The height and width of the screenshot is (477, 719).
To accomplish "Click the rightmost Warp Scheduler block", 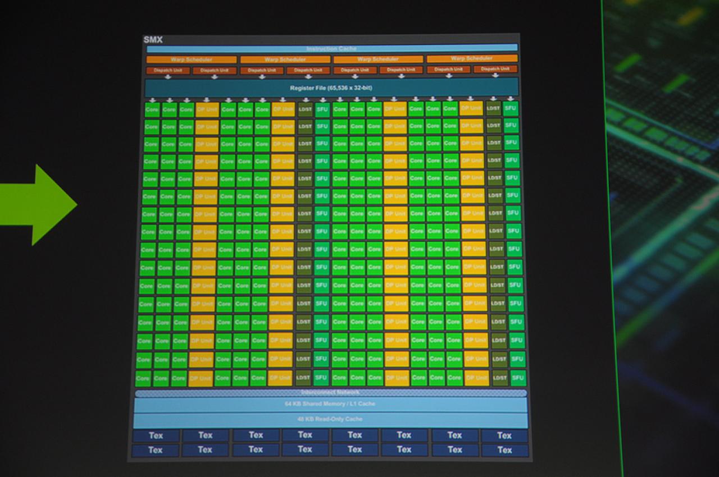I will pos(472,58).
